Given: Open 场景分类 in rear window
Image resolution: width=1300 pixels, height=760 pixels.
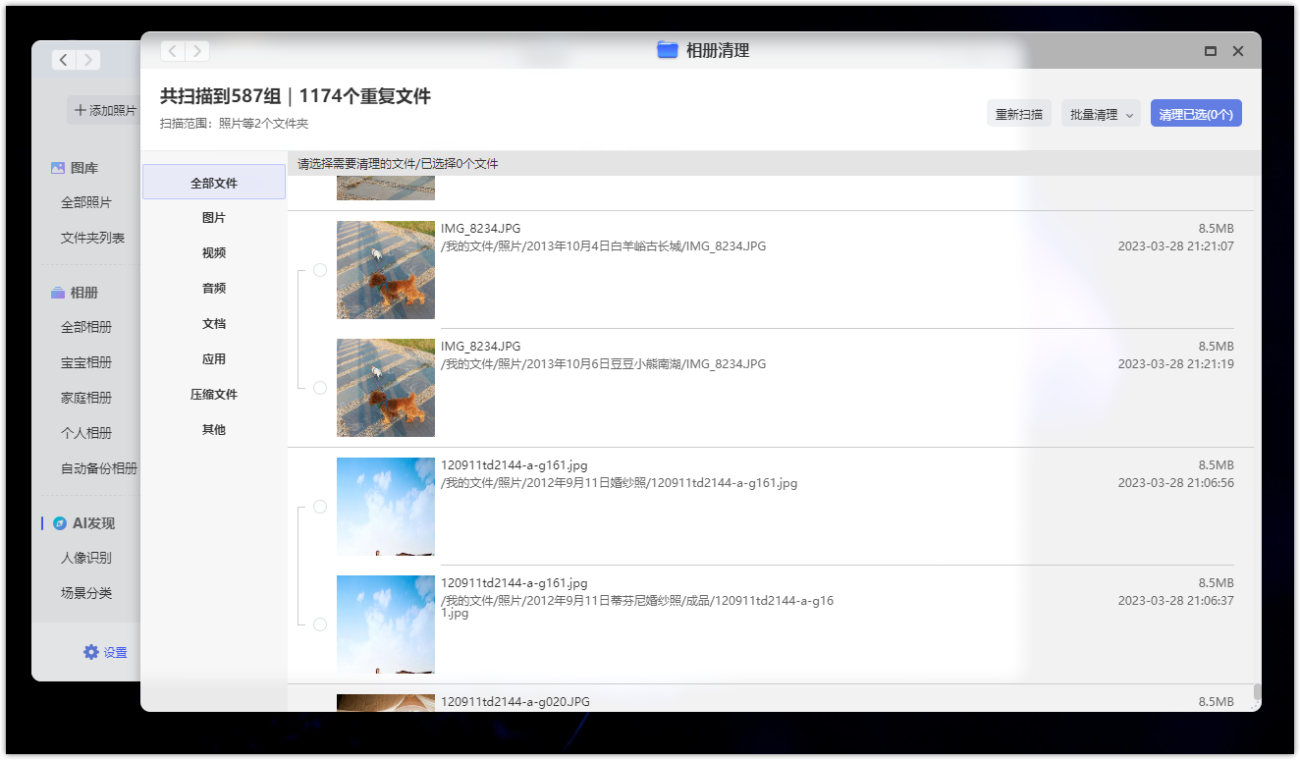Looking at the screenshot, I should (86, 593).
